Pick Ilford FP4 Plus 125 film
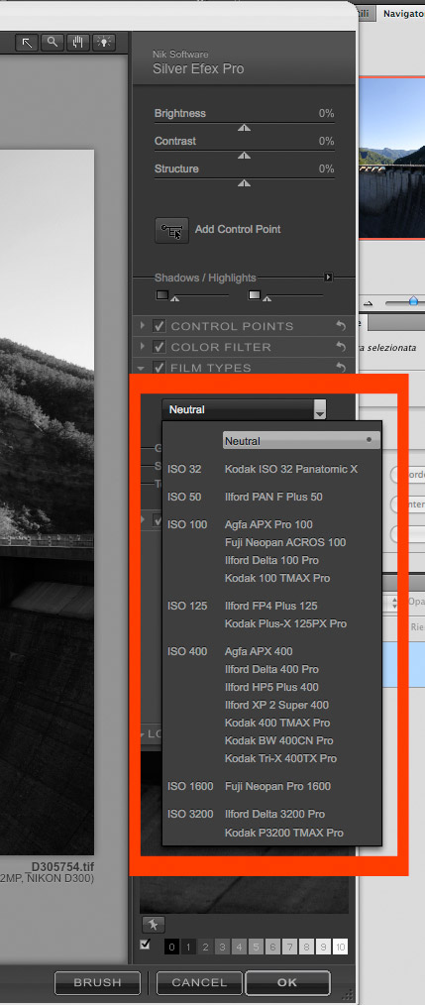Image resolution: width=425 pixels, height=1005 pixels. 271,606
